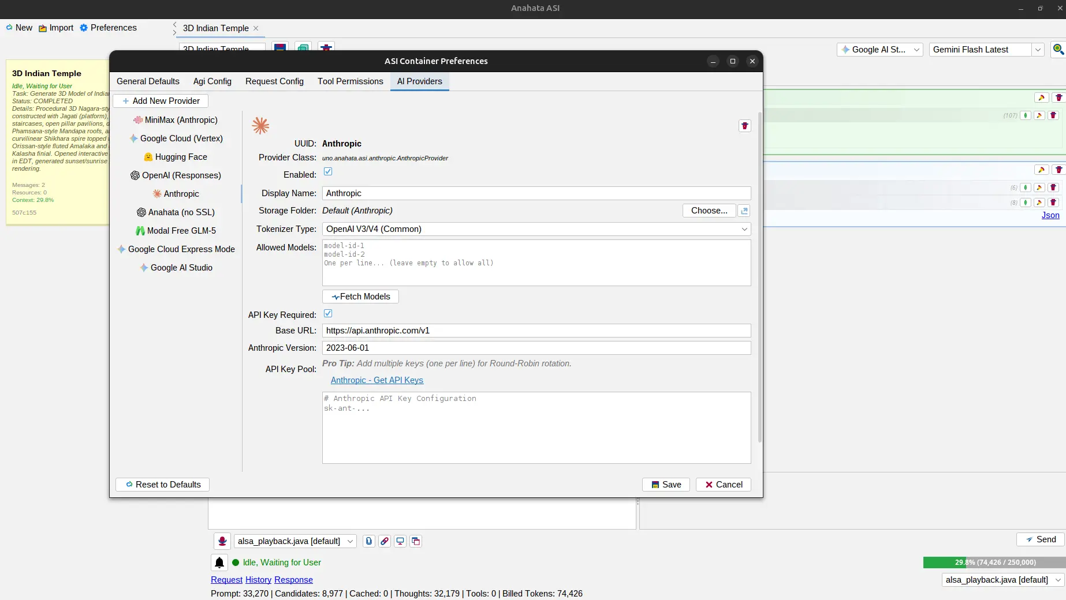The image size is (1066, 600).
Task: Click the prune pin icon in (8) row
Action: pyautogui.click(x=1039, y=202)
